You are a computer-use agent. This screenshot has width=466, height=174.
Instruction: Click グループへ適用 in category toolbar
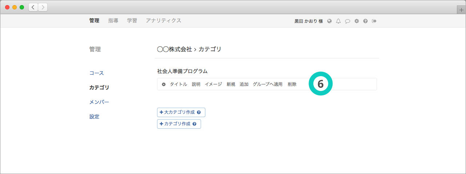pyautogui.click(x=268, y=84)
